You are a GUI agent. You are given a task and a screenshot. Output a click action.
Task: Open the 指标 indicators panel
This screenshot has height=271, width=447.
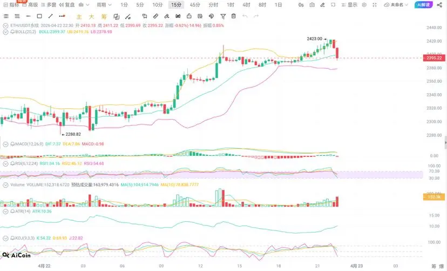tap(11, 5)
